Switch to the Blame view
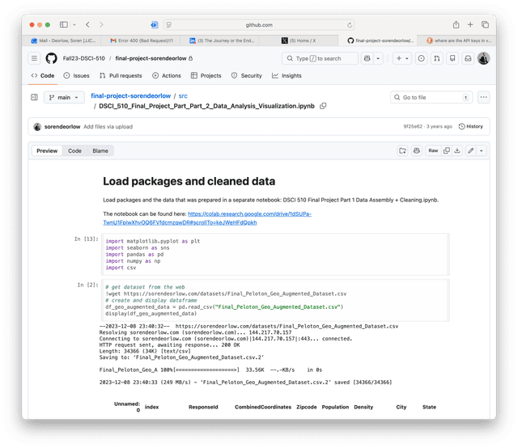The height and width of the screenshot is (448, 518). pyautogui.click(x=100, y=150)
